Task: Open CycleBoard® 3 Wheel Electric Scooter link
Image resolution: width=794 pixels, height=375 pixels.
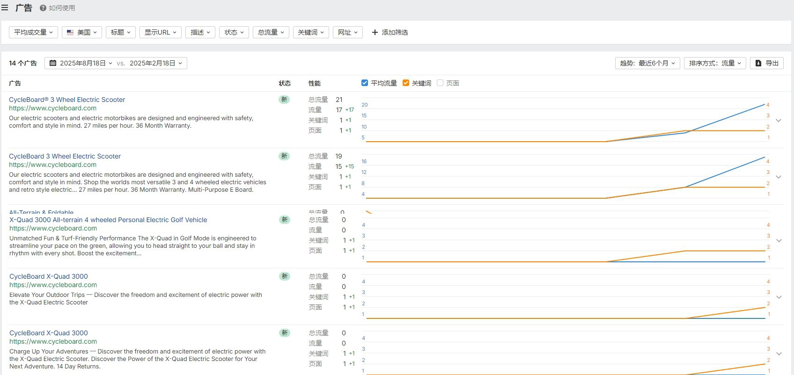Action: click(x=67, y=100)
